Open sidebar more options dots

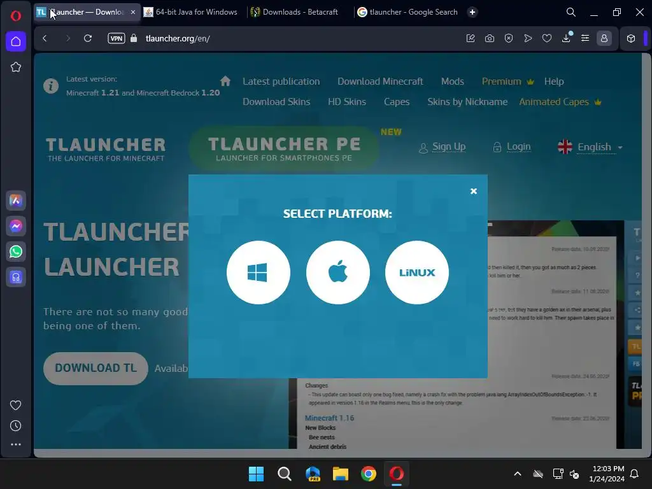16,444
